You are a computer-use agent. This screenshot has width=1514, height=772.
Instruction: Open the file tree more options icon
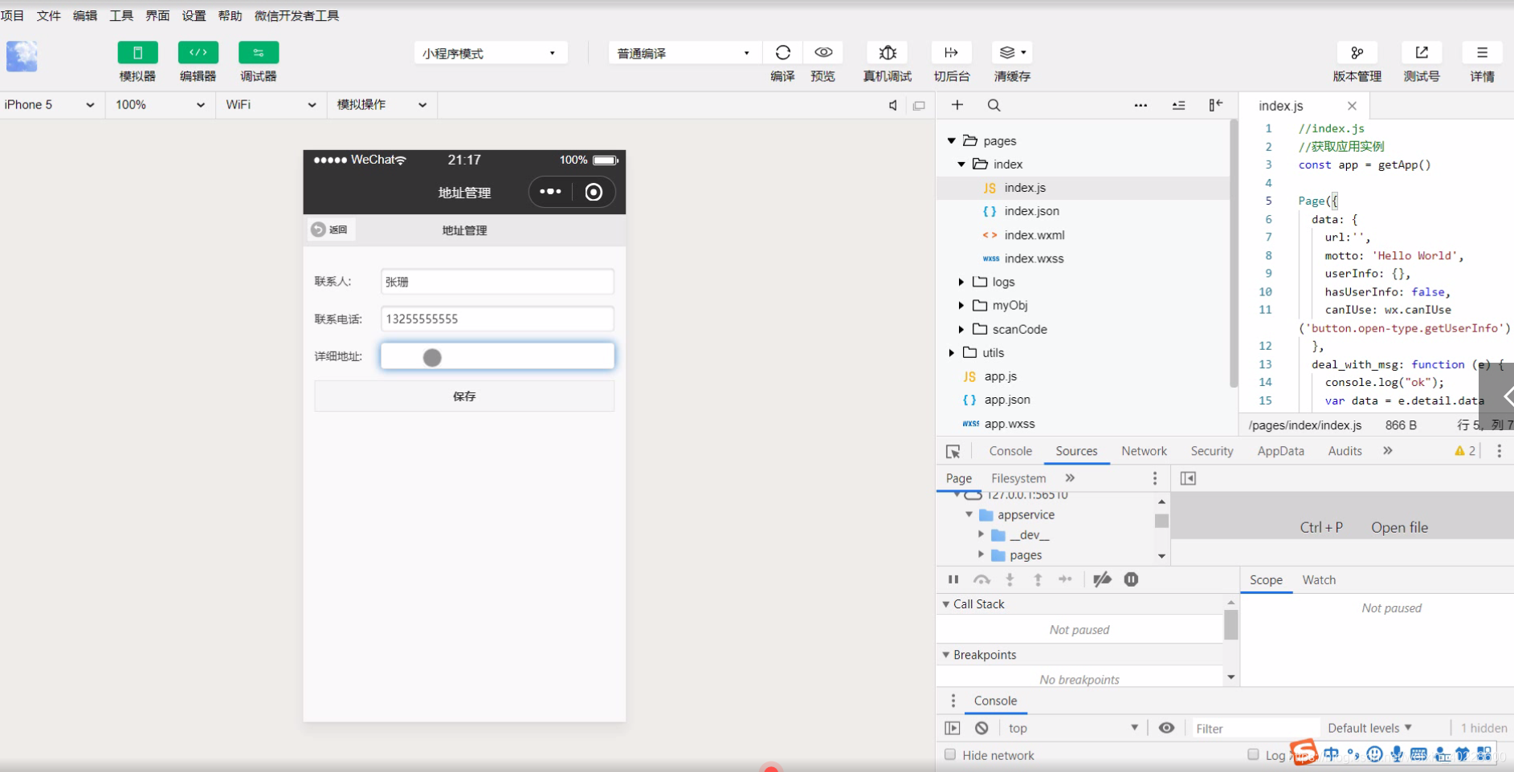pos(1141,105)
